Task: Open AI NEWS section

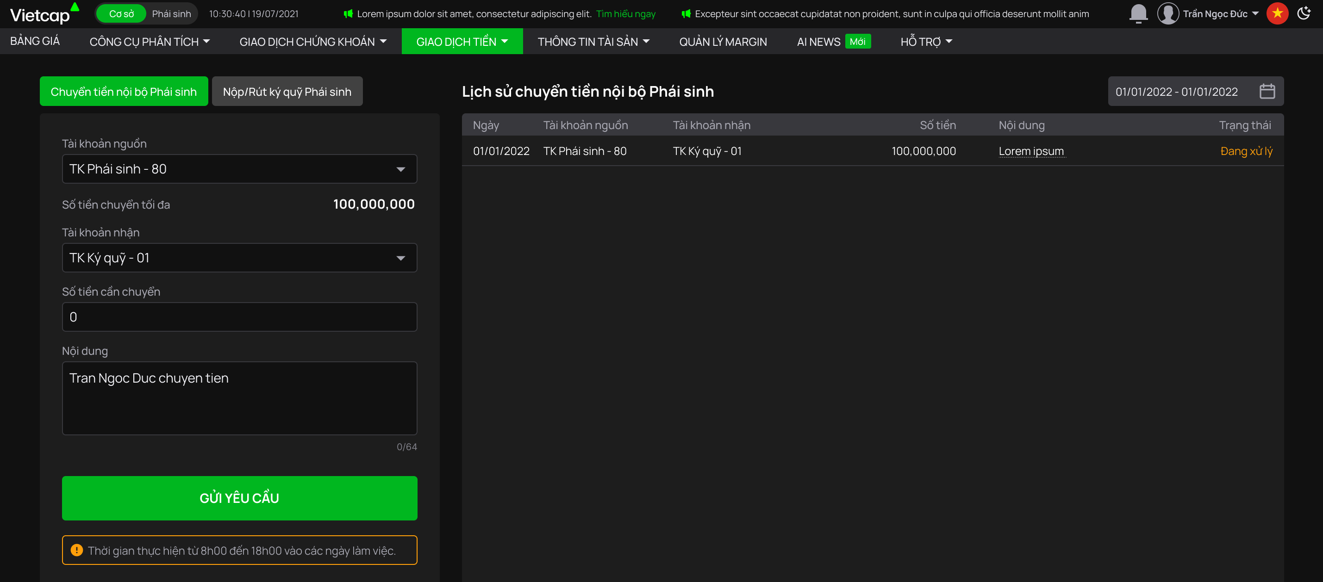Action: coord(818,42)
